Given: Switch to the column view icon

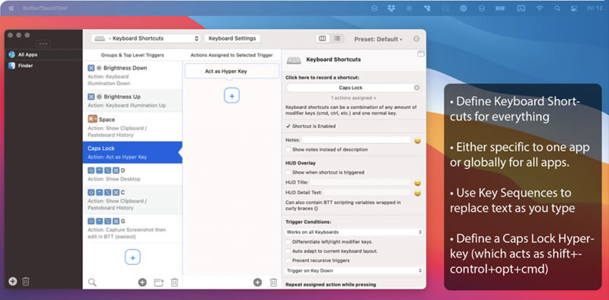Looking at the screenshot, I should click(x=322, y=39).
